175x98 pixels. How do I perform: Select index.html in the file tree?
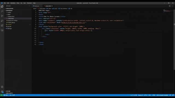click(18, 19)
